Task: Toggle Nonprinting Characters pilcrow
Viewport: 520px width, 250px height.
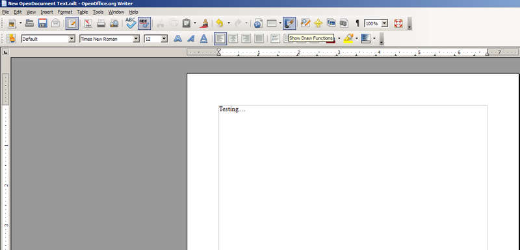Action: coord(357,23)
